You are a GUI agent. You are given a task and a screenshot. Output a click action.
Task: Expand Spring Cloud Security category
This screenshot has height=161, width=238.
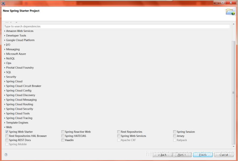coord(5,109)
